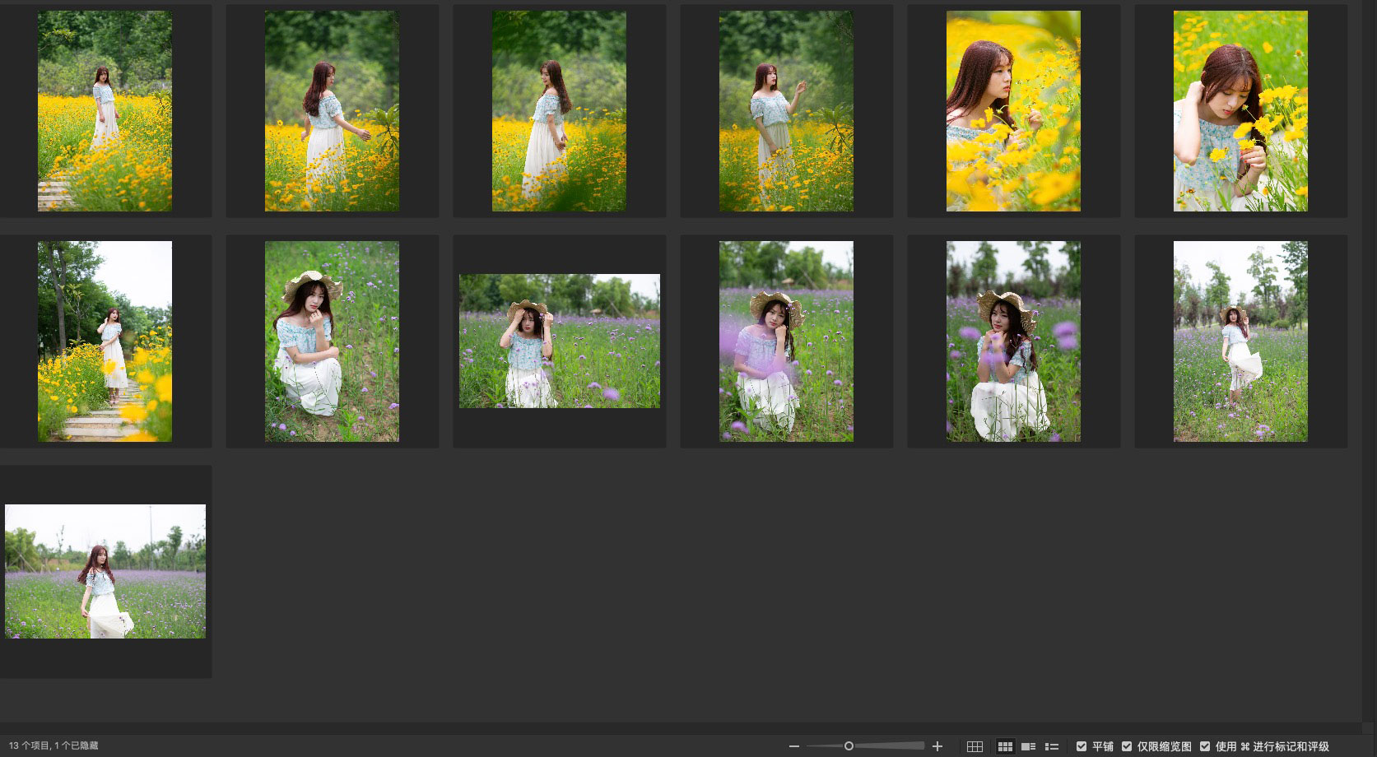Select first crouching photo with straw hat
The width and height of the screenshot is (1377, 757).
point(332,341)
